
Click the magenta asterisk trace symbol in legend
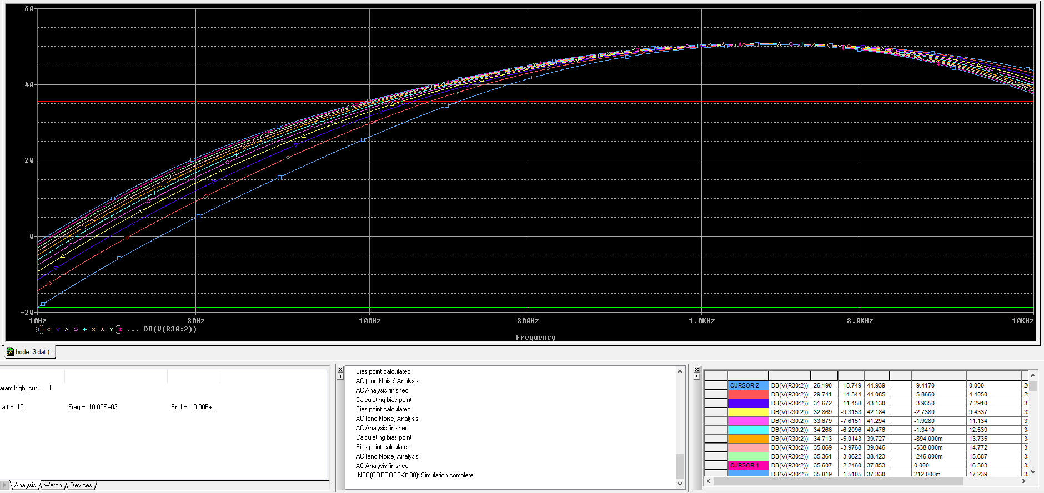pyautogui.click(x=120, y=330)
